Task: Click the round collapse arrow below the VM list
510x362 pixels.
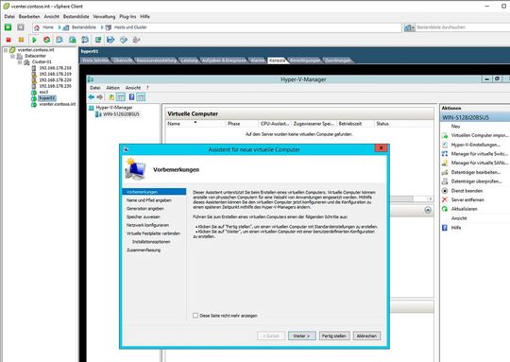Action: 428,210
